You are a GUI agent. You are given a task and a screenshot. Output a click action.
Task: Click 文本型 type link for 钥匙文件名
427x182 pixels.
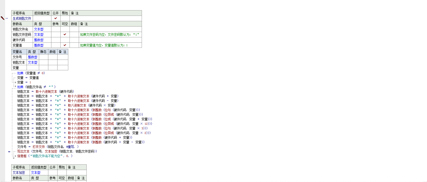point(39,29)
